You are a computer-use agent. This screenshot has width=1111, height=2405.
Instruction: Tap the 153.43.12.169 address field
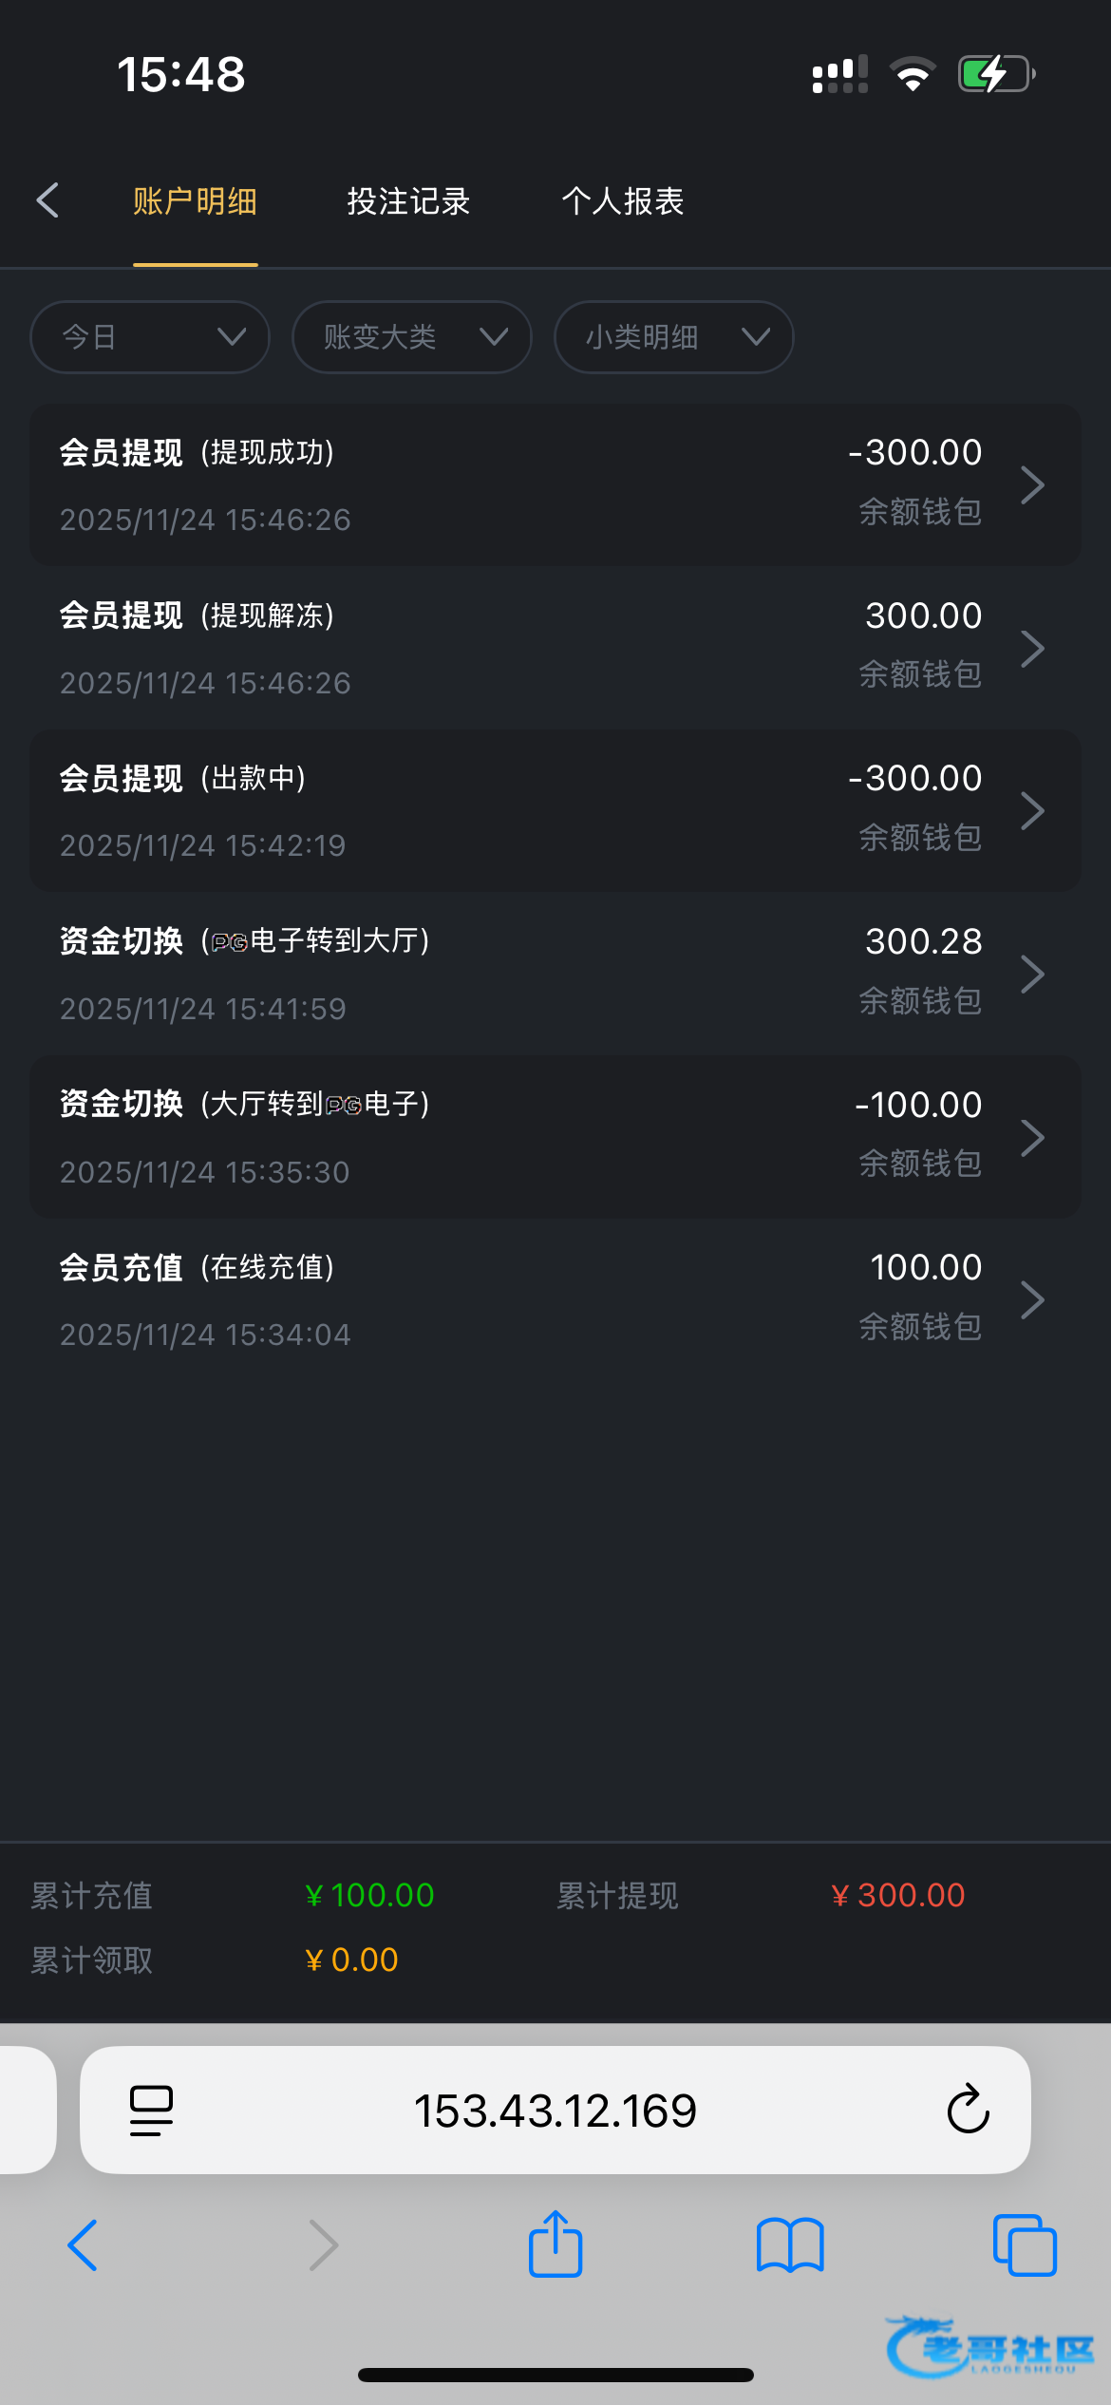(555, 2110)
